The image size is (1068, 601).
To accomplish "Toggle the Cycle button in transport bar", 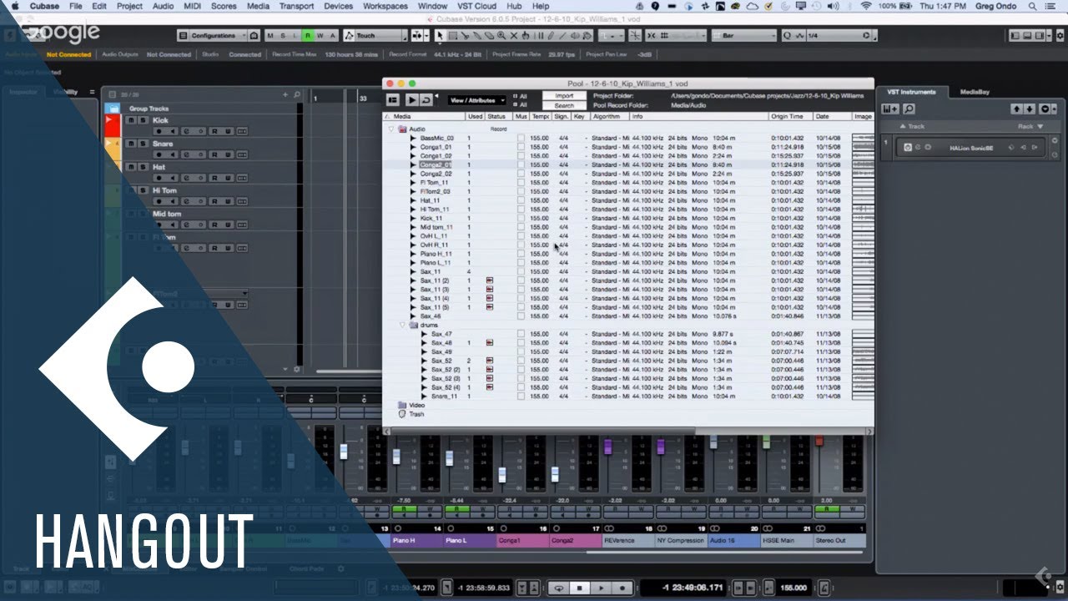I will pos(559,588).
